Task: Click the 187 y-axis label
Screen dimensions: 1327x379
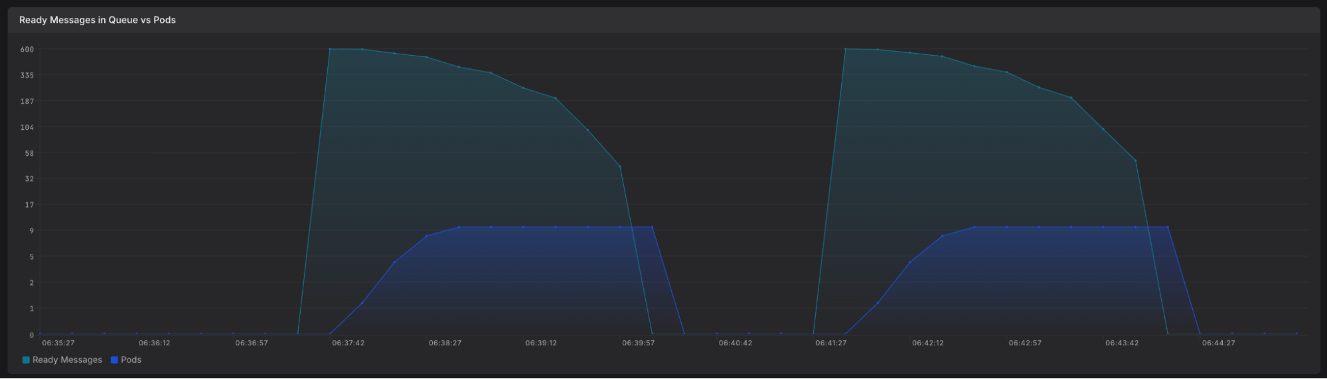Action: coord(27,101)
